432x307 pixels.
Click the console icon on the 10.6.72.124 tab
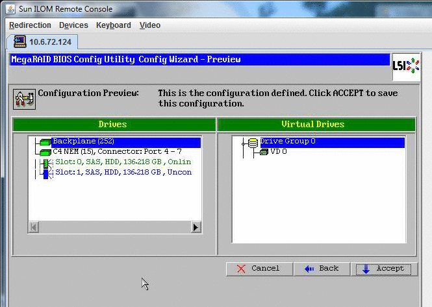(x=20, y=42)
